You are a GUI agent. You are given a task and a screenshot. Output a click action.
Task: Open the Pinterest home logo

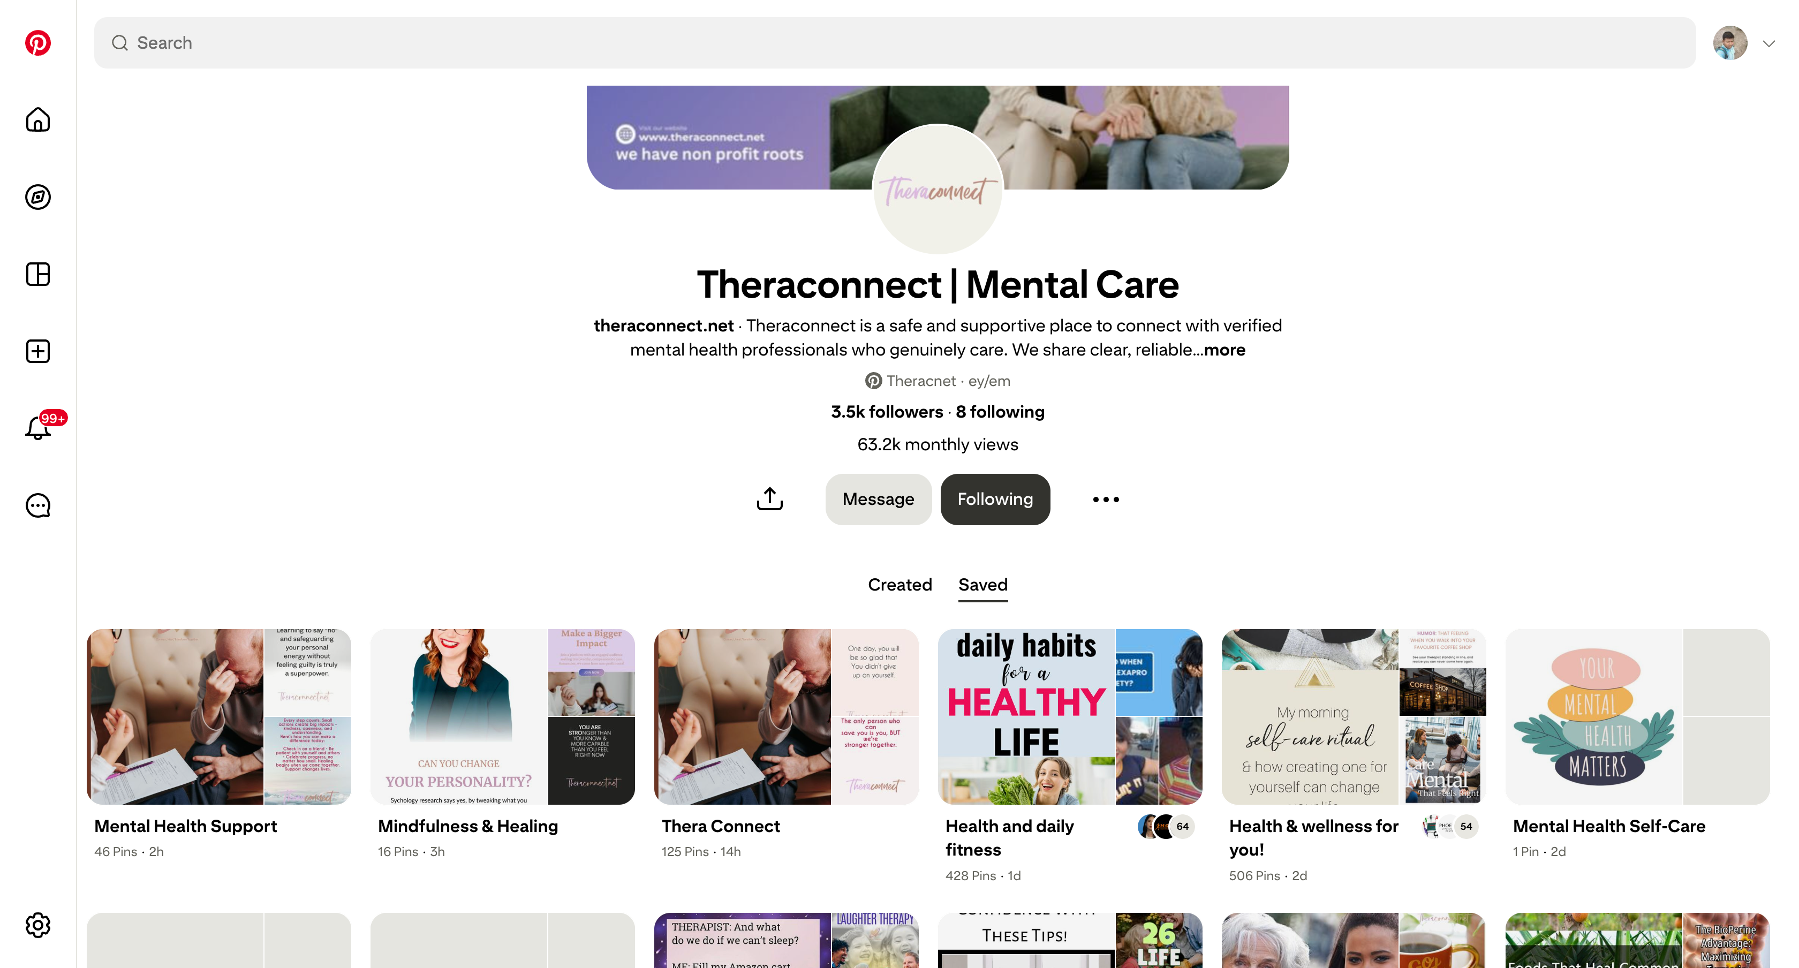37,43
